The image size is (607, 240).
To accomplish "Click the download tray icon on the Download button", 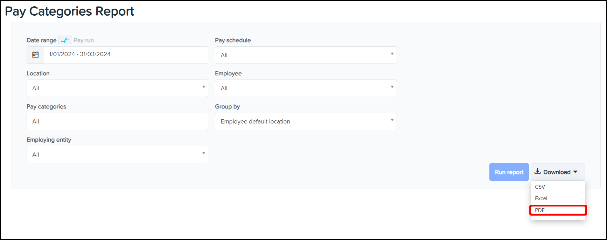I will click(537, 172).
